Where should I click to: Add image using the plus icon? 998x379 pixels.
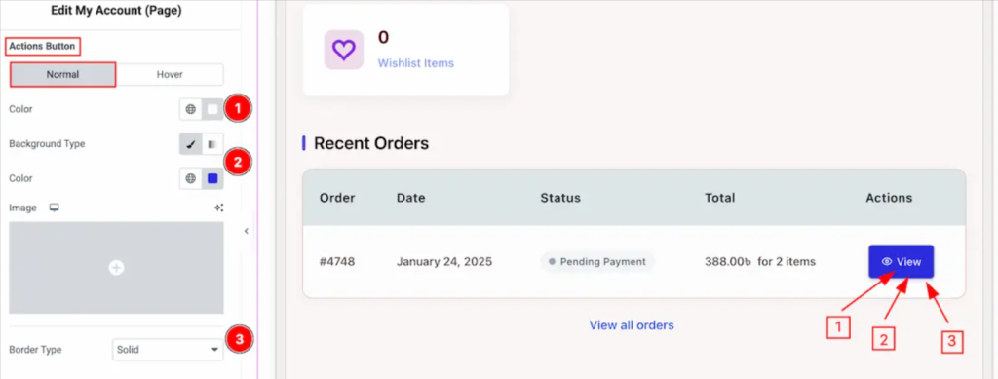click(x=116, y=268)
